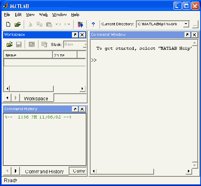201x186 pixels.
Task: Undo last action with toolbar arrow
Action: tap(58, 24)
